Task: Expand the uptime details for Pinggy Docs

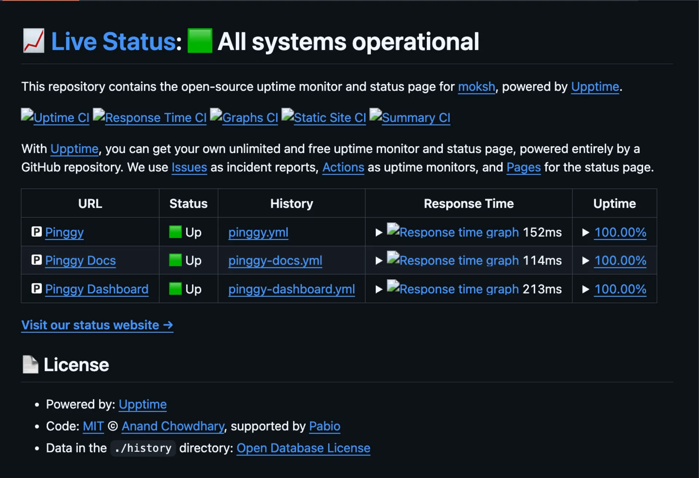Action: tap(586, 261)
